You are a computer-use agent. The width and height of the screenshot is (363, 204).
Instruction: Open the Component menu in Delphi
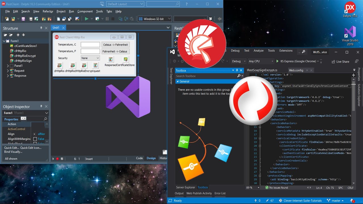(x=85, y=11)
